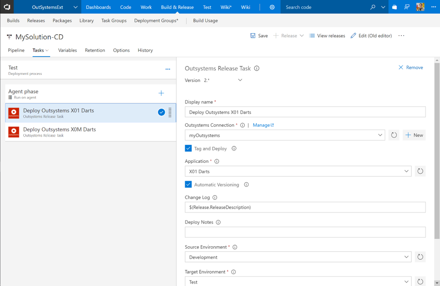Image resolution: width=440 pixels, height=286 pixels.
Task: Refresh the Outsystems Connection list
Action: 394,135
